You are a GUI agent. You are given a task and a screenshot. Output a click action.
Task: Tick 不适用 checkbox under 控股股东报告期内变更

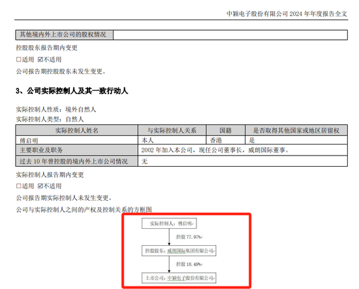pos(40,59)
